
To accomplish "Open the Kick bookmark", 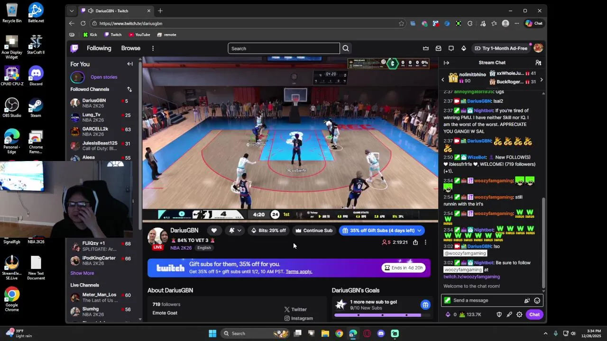I will point(90,35).
